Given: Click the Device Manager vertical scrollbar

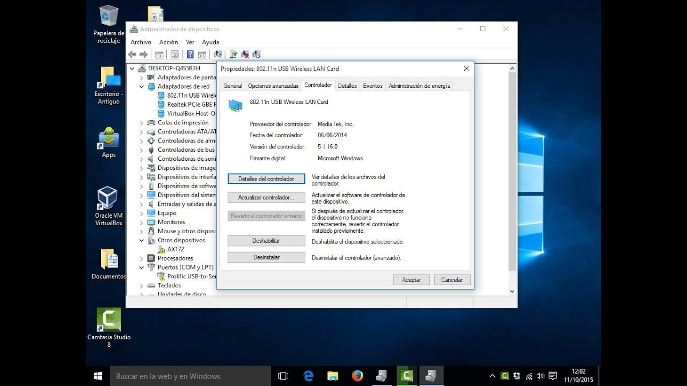Looking at the screenshot, I should pyautogui.click(x=512, y=172).
